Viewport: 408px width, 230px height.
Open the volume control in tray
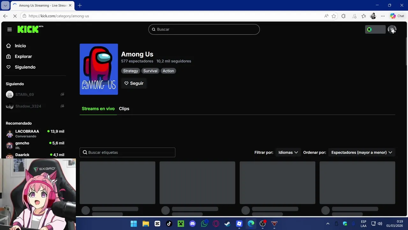pos(380,224)
